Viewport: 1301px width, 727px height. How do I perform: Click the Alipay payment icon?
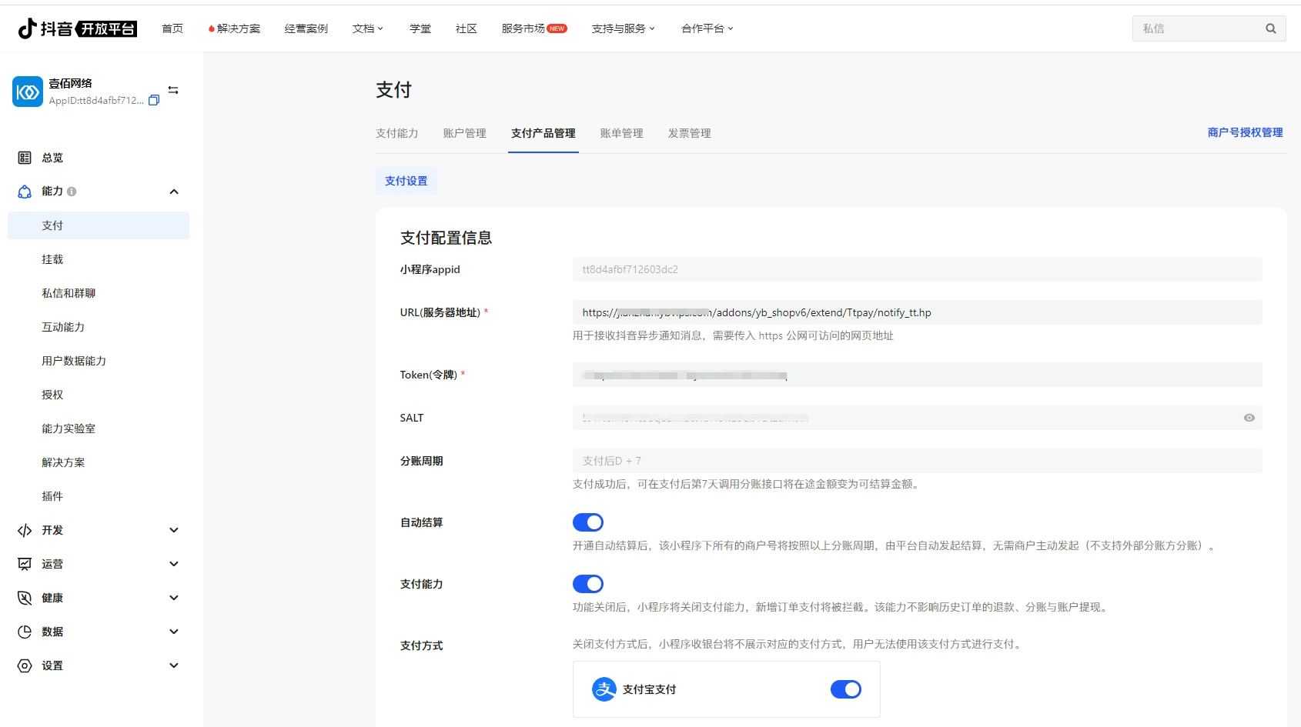(604, 689)
